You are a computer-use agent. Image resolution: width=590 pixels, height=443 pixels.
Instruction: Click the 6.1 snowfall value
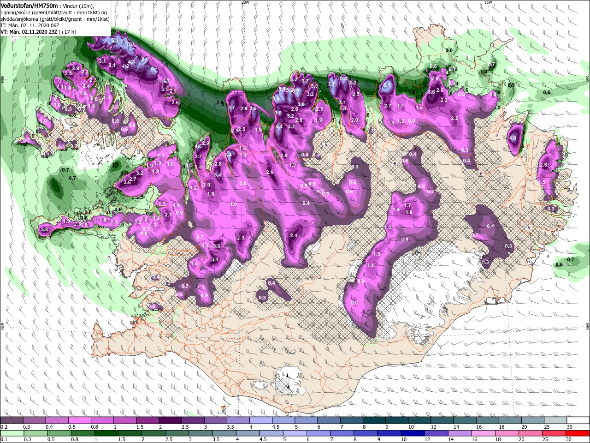[x=387, y=85]
